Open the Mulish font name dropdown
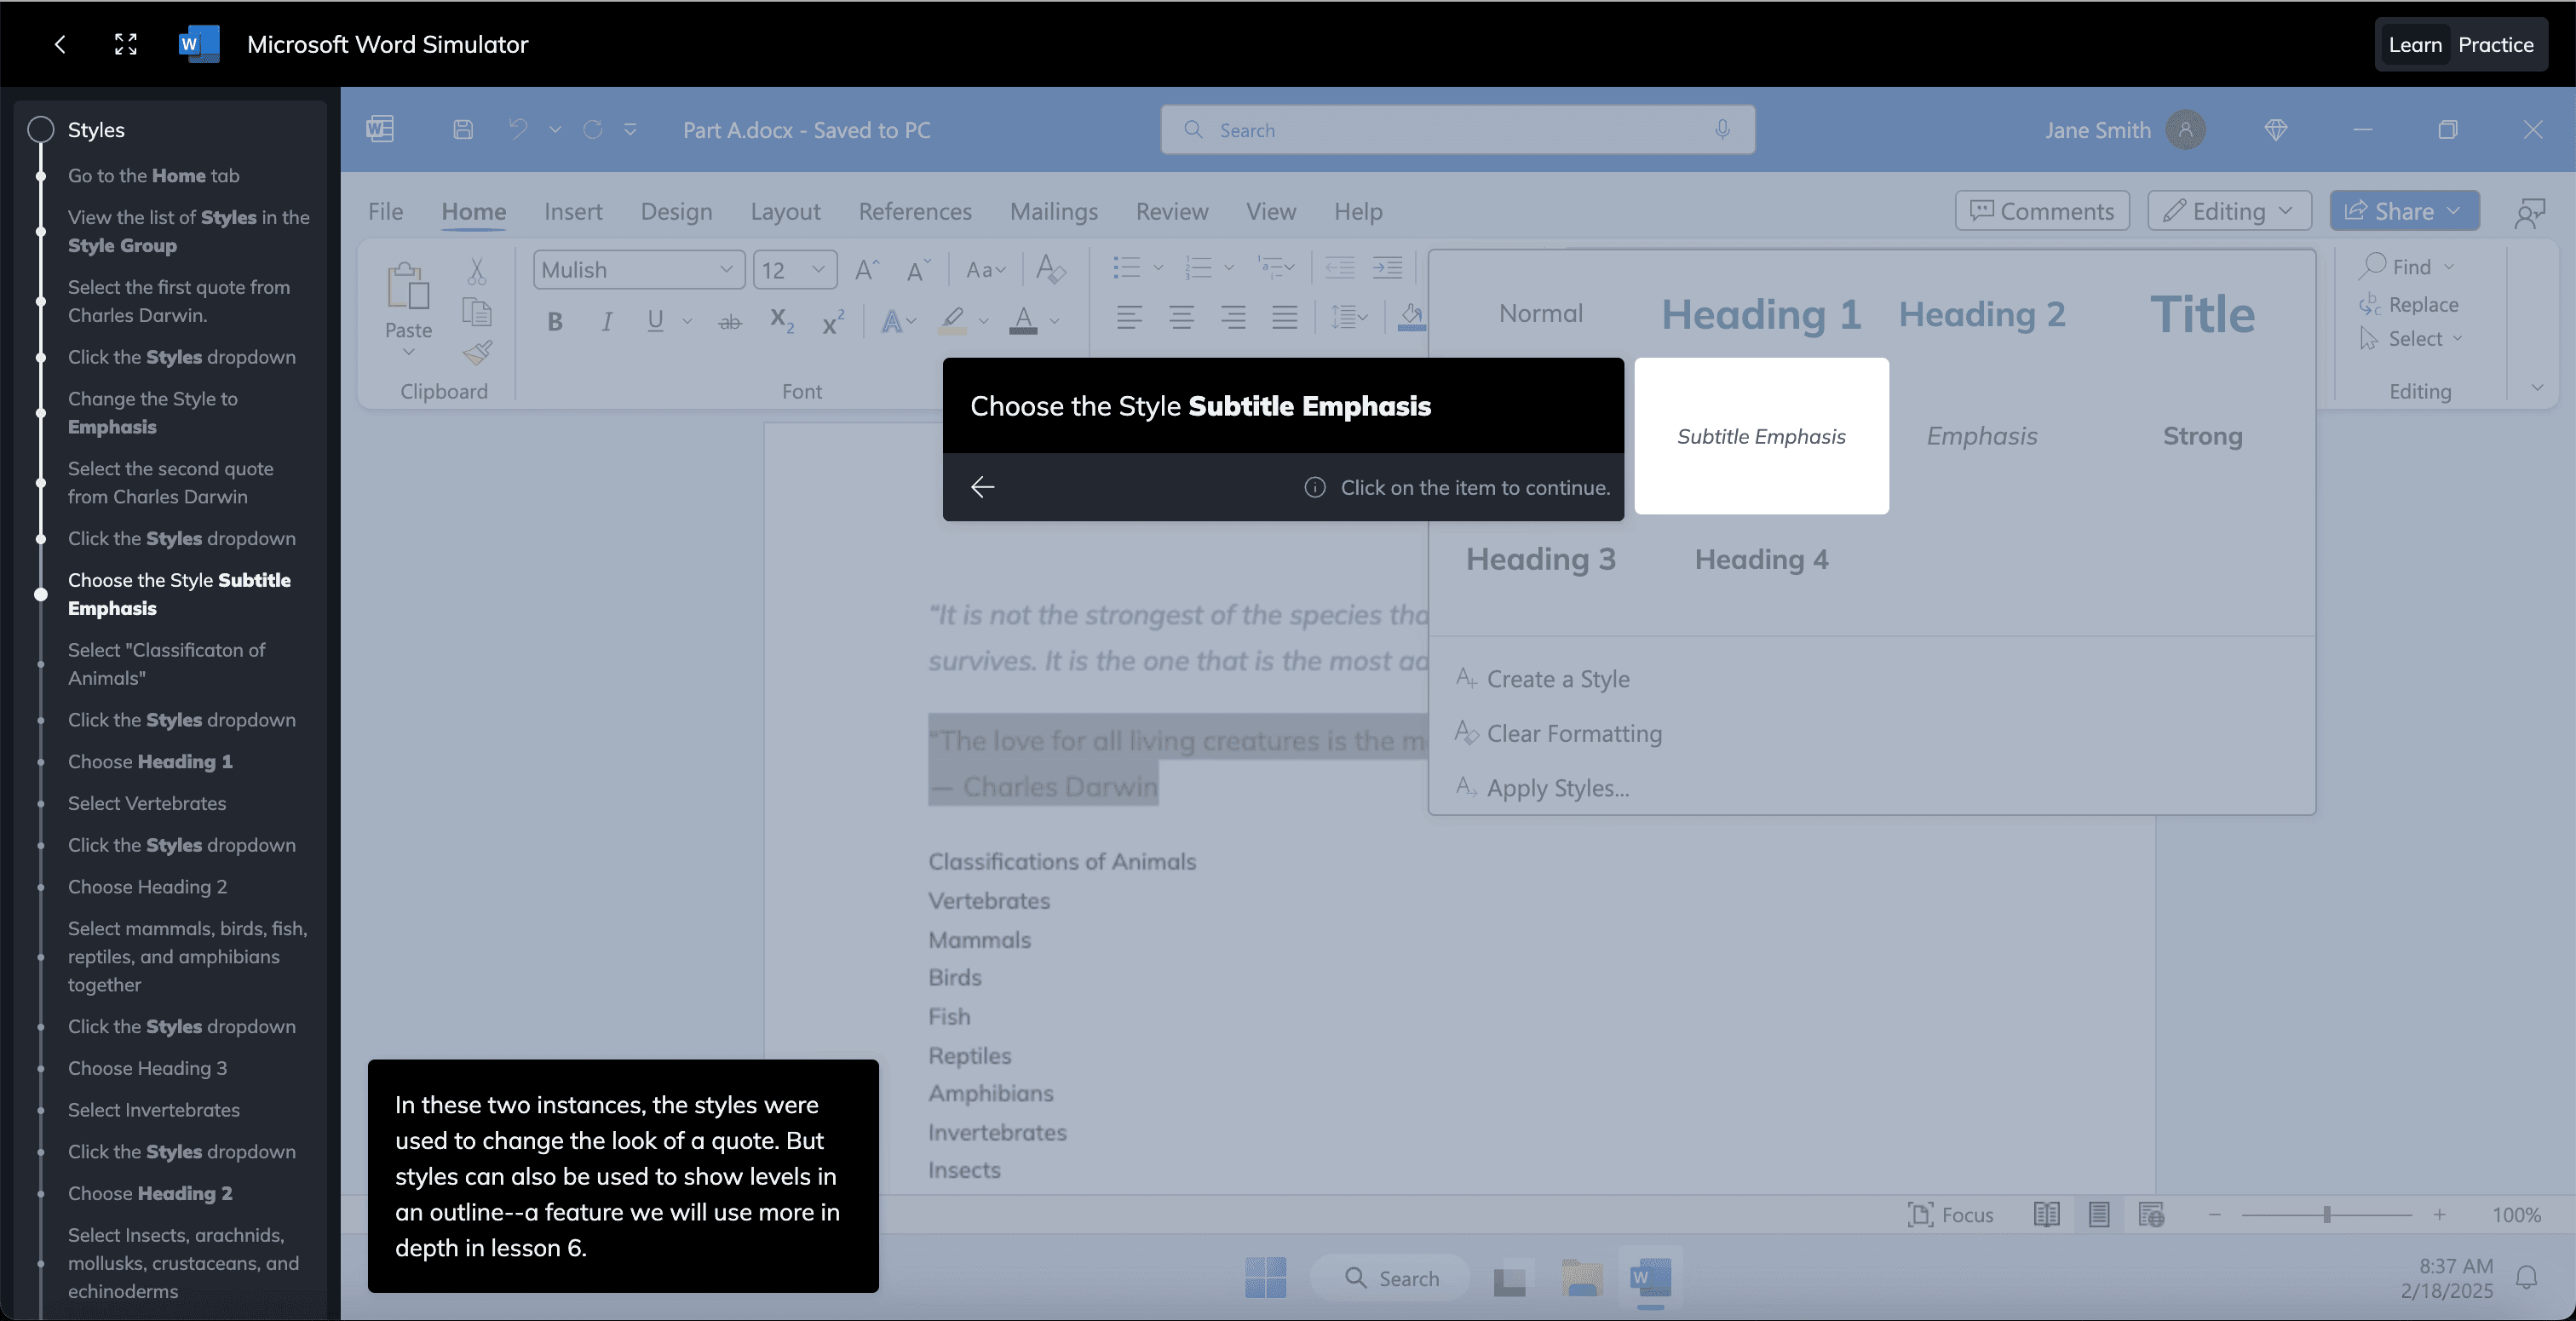Screen dimensions: 2576x1321 click(726, 269)
